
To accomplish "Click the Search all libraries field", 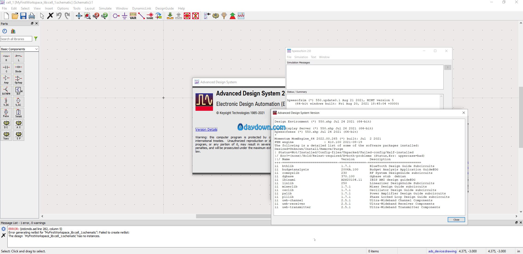I will pyautogui.click(x=16, y=39).
